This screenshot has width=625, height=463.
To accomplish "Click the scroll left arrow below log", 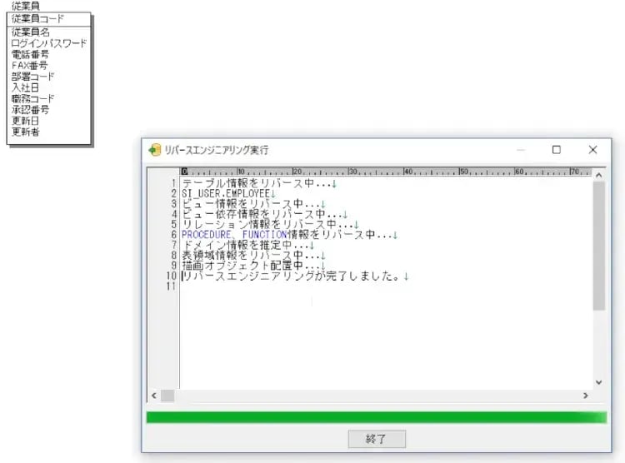I will pyautogui.click(x=153, y=395).
